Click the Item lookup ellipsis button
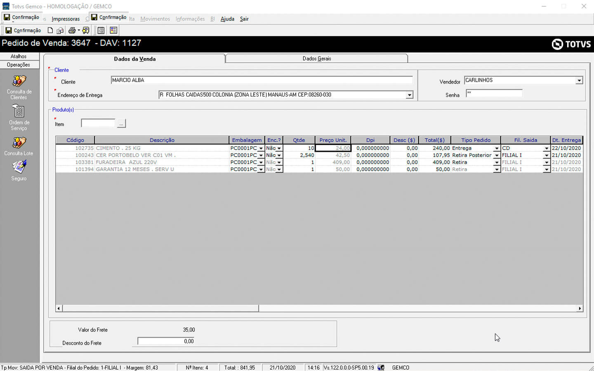 (121, 124)
